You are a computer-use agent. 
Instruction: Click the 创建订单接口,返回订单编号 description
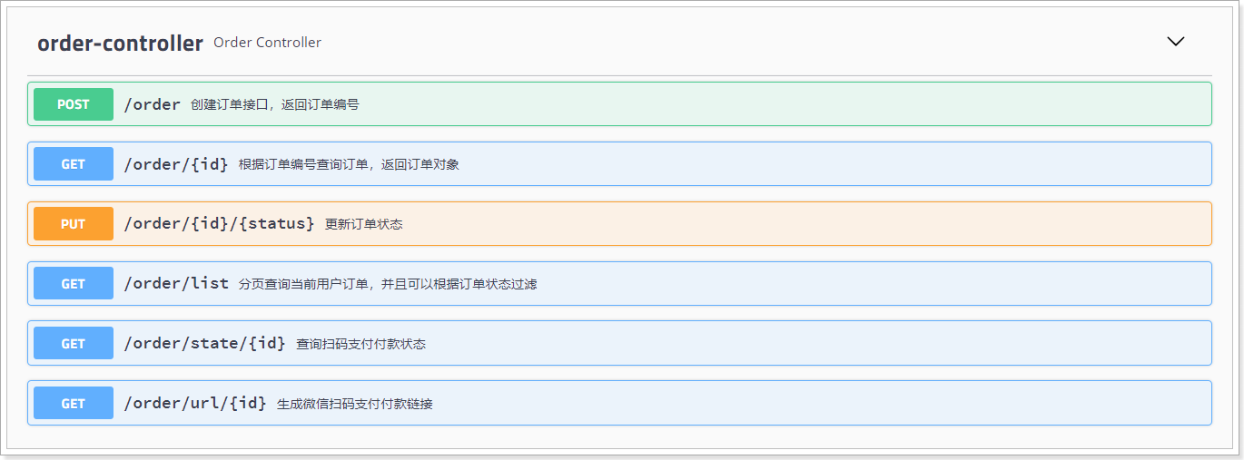275,104
